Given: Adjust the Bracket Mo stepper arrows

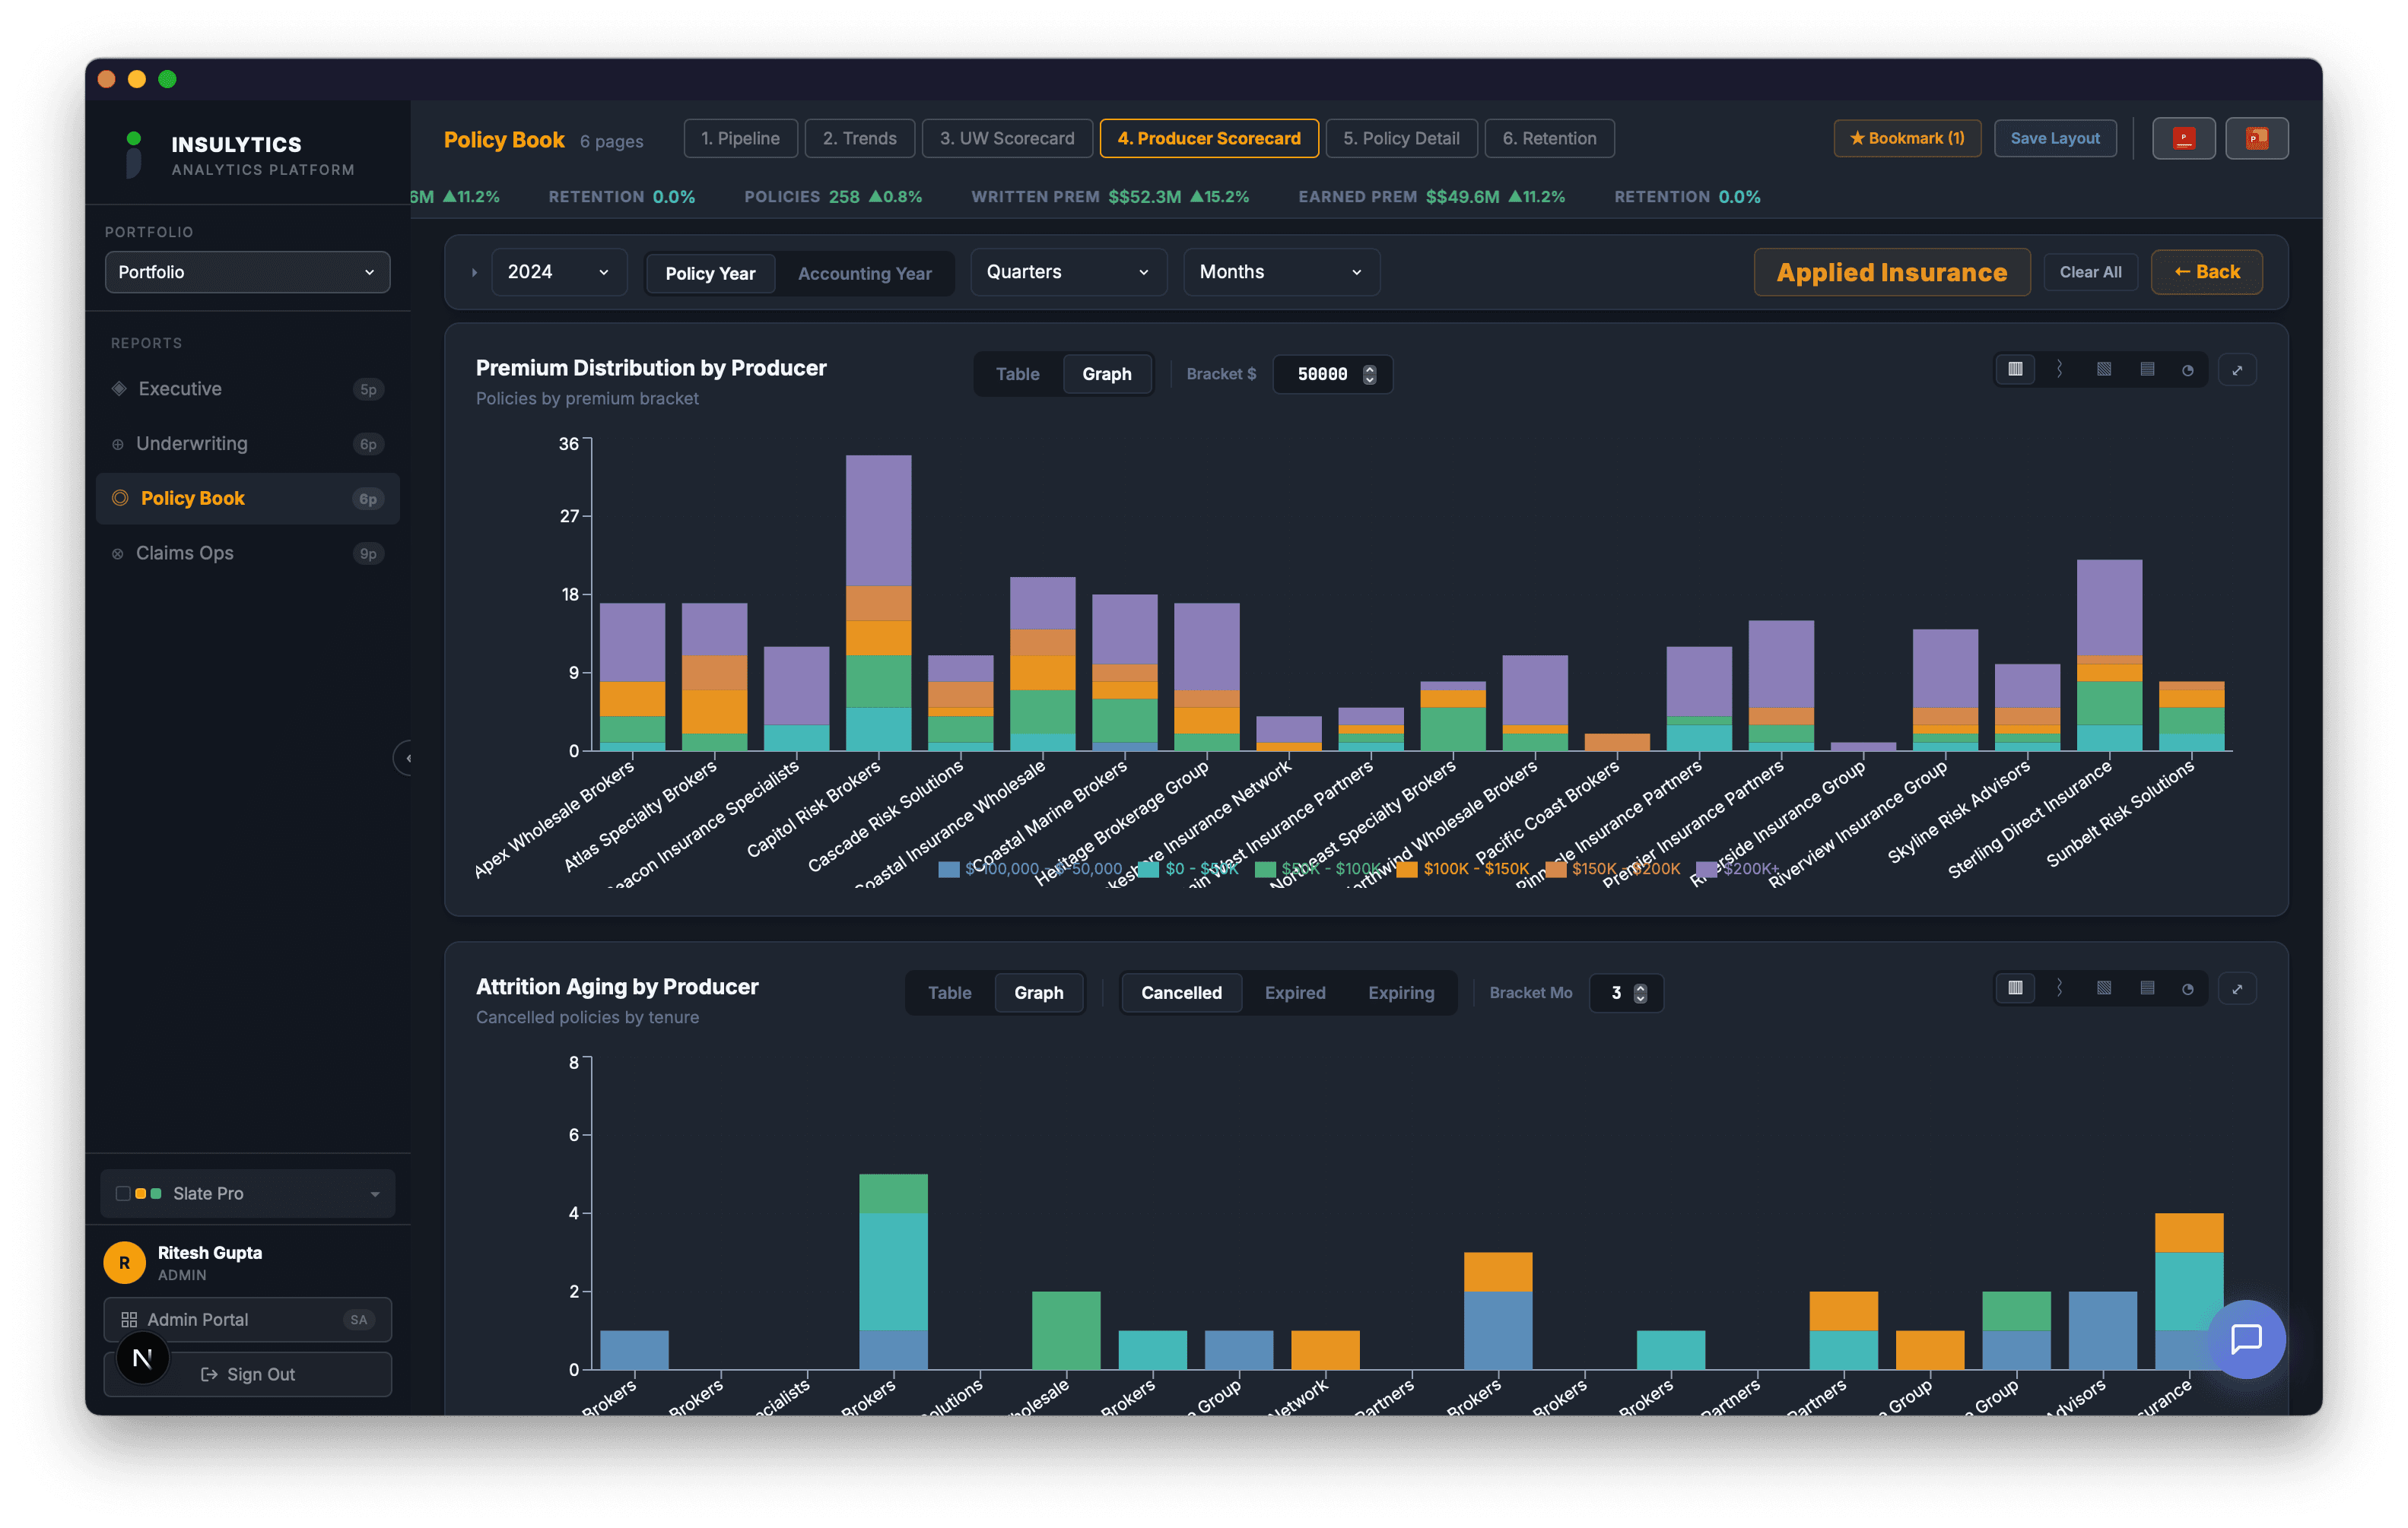Looking at the screenshot, I should pos(1640,992).
